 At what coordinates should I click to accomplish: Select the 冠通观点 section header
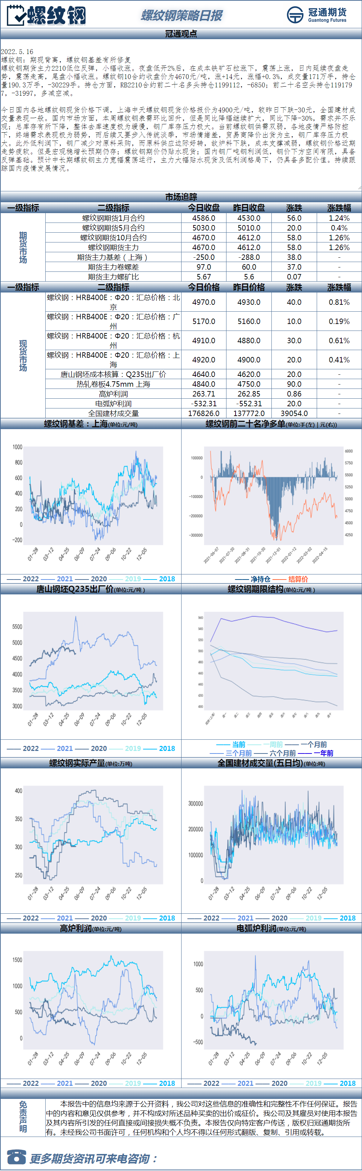(181, 34)
